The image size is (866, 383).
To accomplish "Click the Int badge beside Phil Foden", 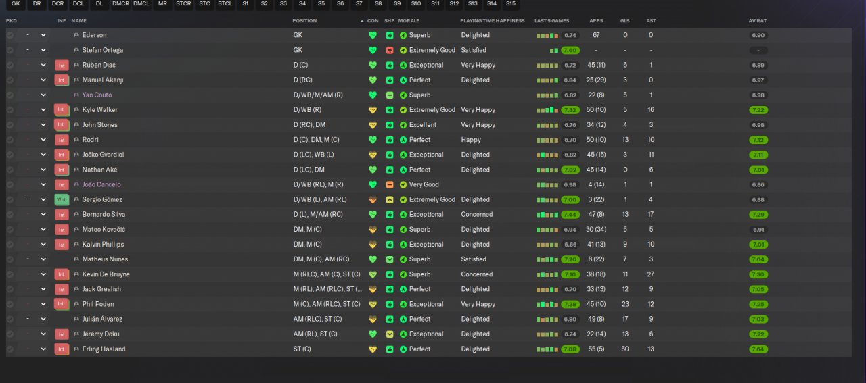I will [x=62, y=304].
